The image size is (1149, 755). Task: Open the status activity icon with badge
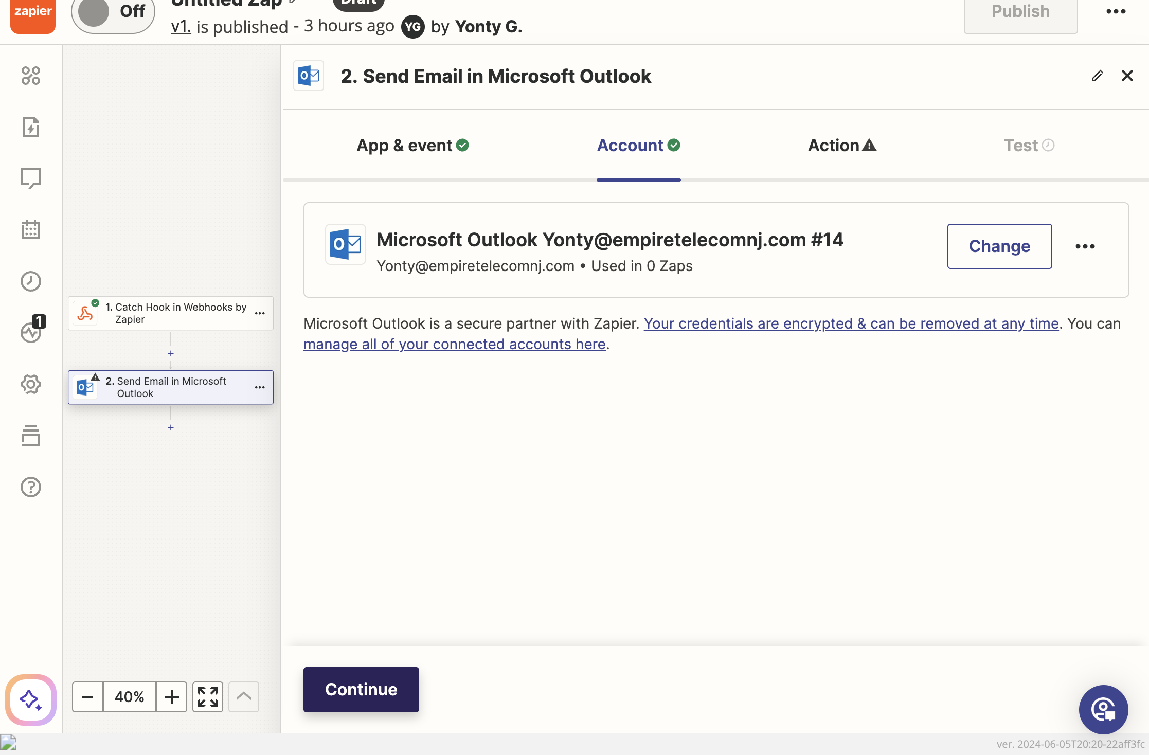pyautogui.click(x=32, y=330)
